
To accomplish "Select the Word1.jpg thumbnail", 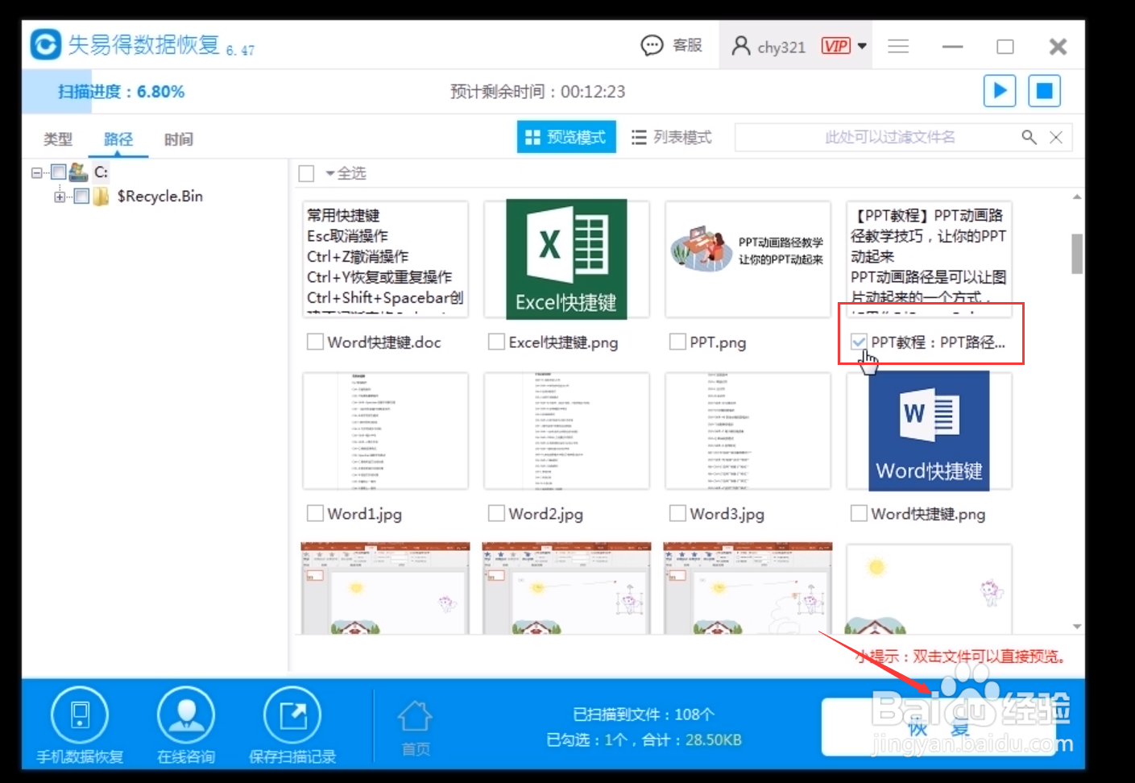I will click(x=385, y=431).
